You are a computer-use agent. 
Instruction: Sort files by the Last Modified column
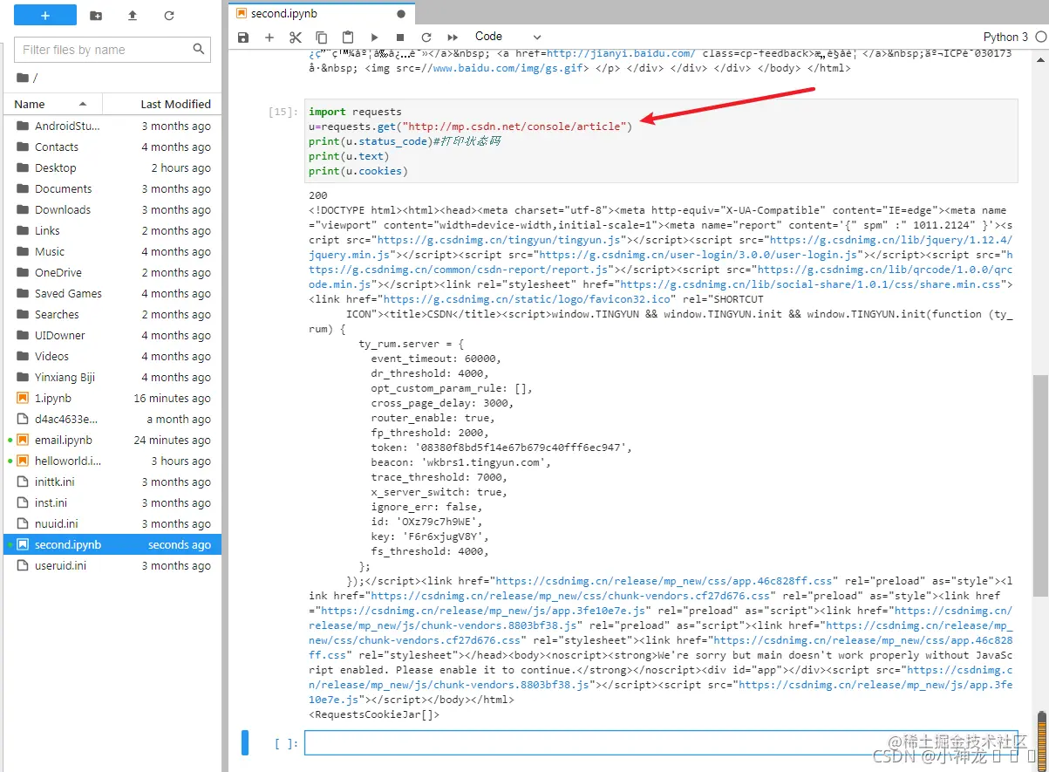pos(162,104)
